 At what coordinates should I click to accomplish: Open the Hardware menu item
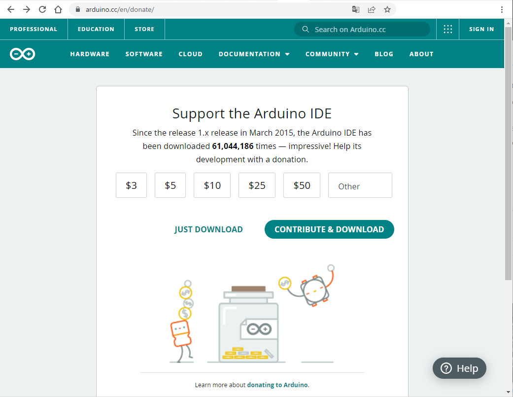90,54
